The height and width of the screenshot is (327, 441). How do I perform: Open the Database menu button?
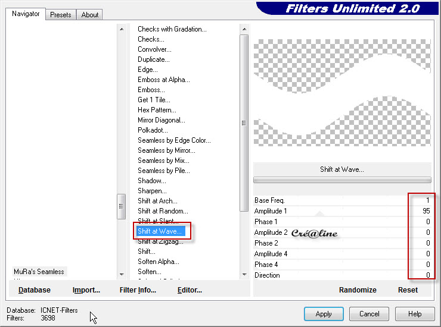pos(35,290)
